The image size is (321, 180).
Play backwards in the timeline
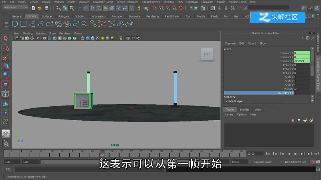[289, 154]
